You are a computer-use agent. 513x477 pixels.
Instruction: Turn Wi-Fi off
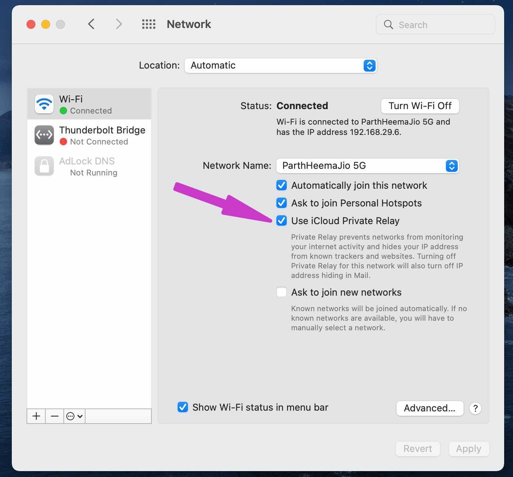click(420, 106)
